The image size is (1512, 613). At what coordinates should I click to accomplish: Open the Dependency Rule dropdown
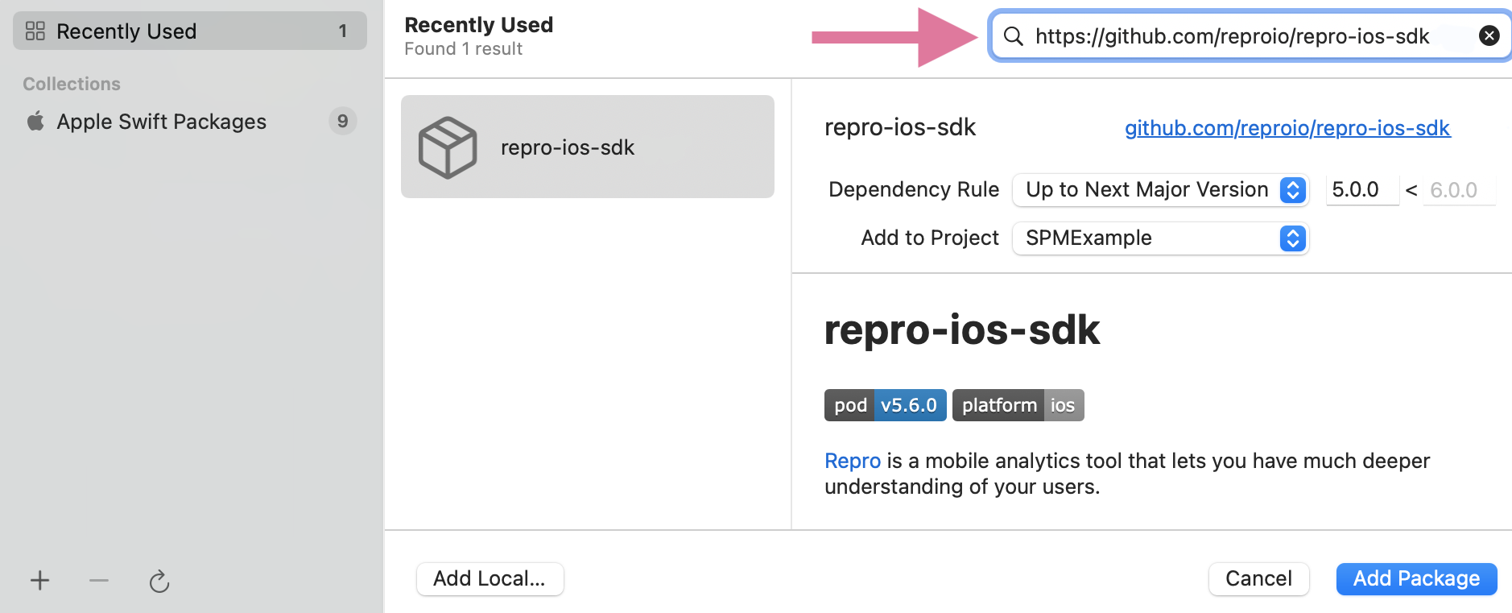click(1160, 189)
